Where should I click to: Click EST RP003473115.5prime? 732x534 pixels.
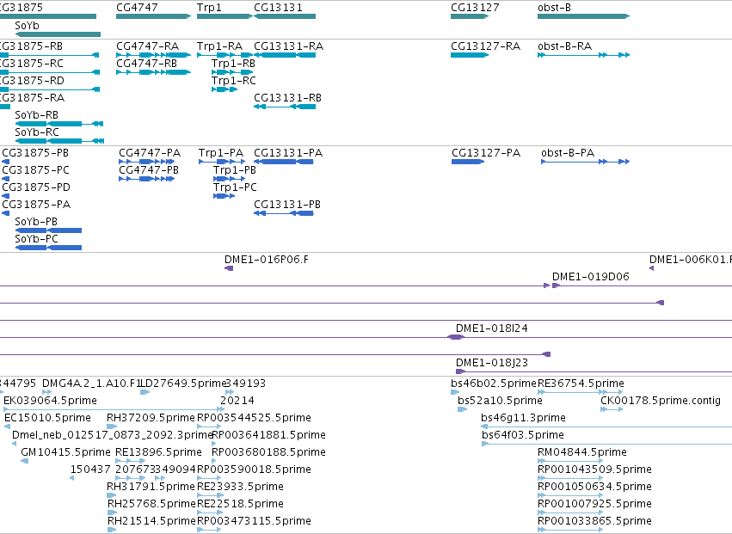(209, 530)
